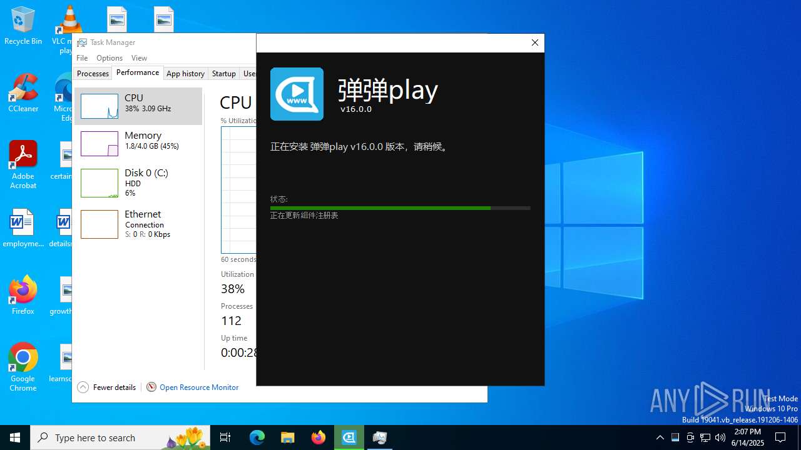This screenshot has width=801, height=450.
Task: Click the installer status text 正在更新组件注册表
Action: [x=304, y=216]
